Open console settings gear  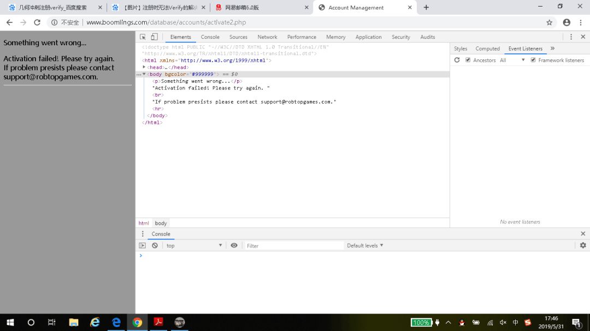(x=583, y=245)
